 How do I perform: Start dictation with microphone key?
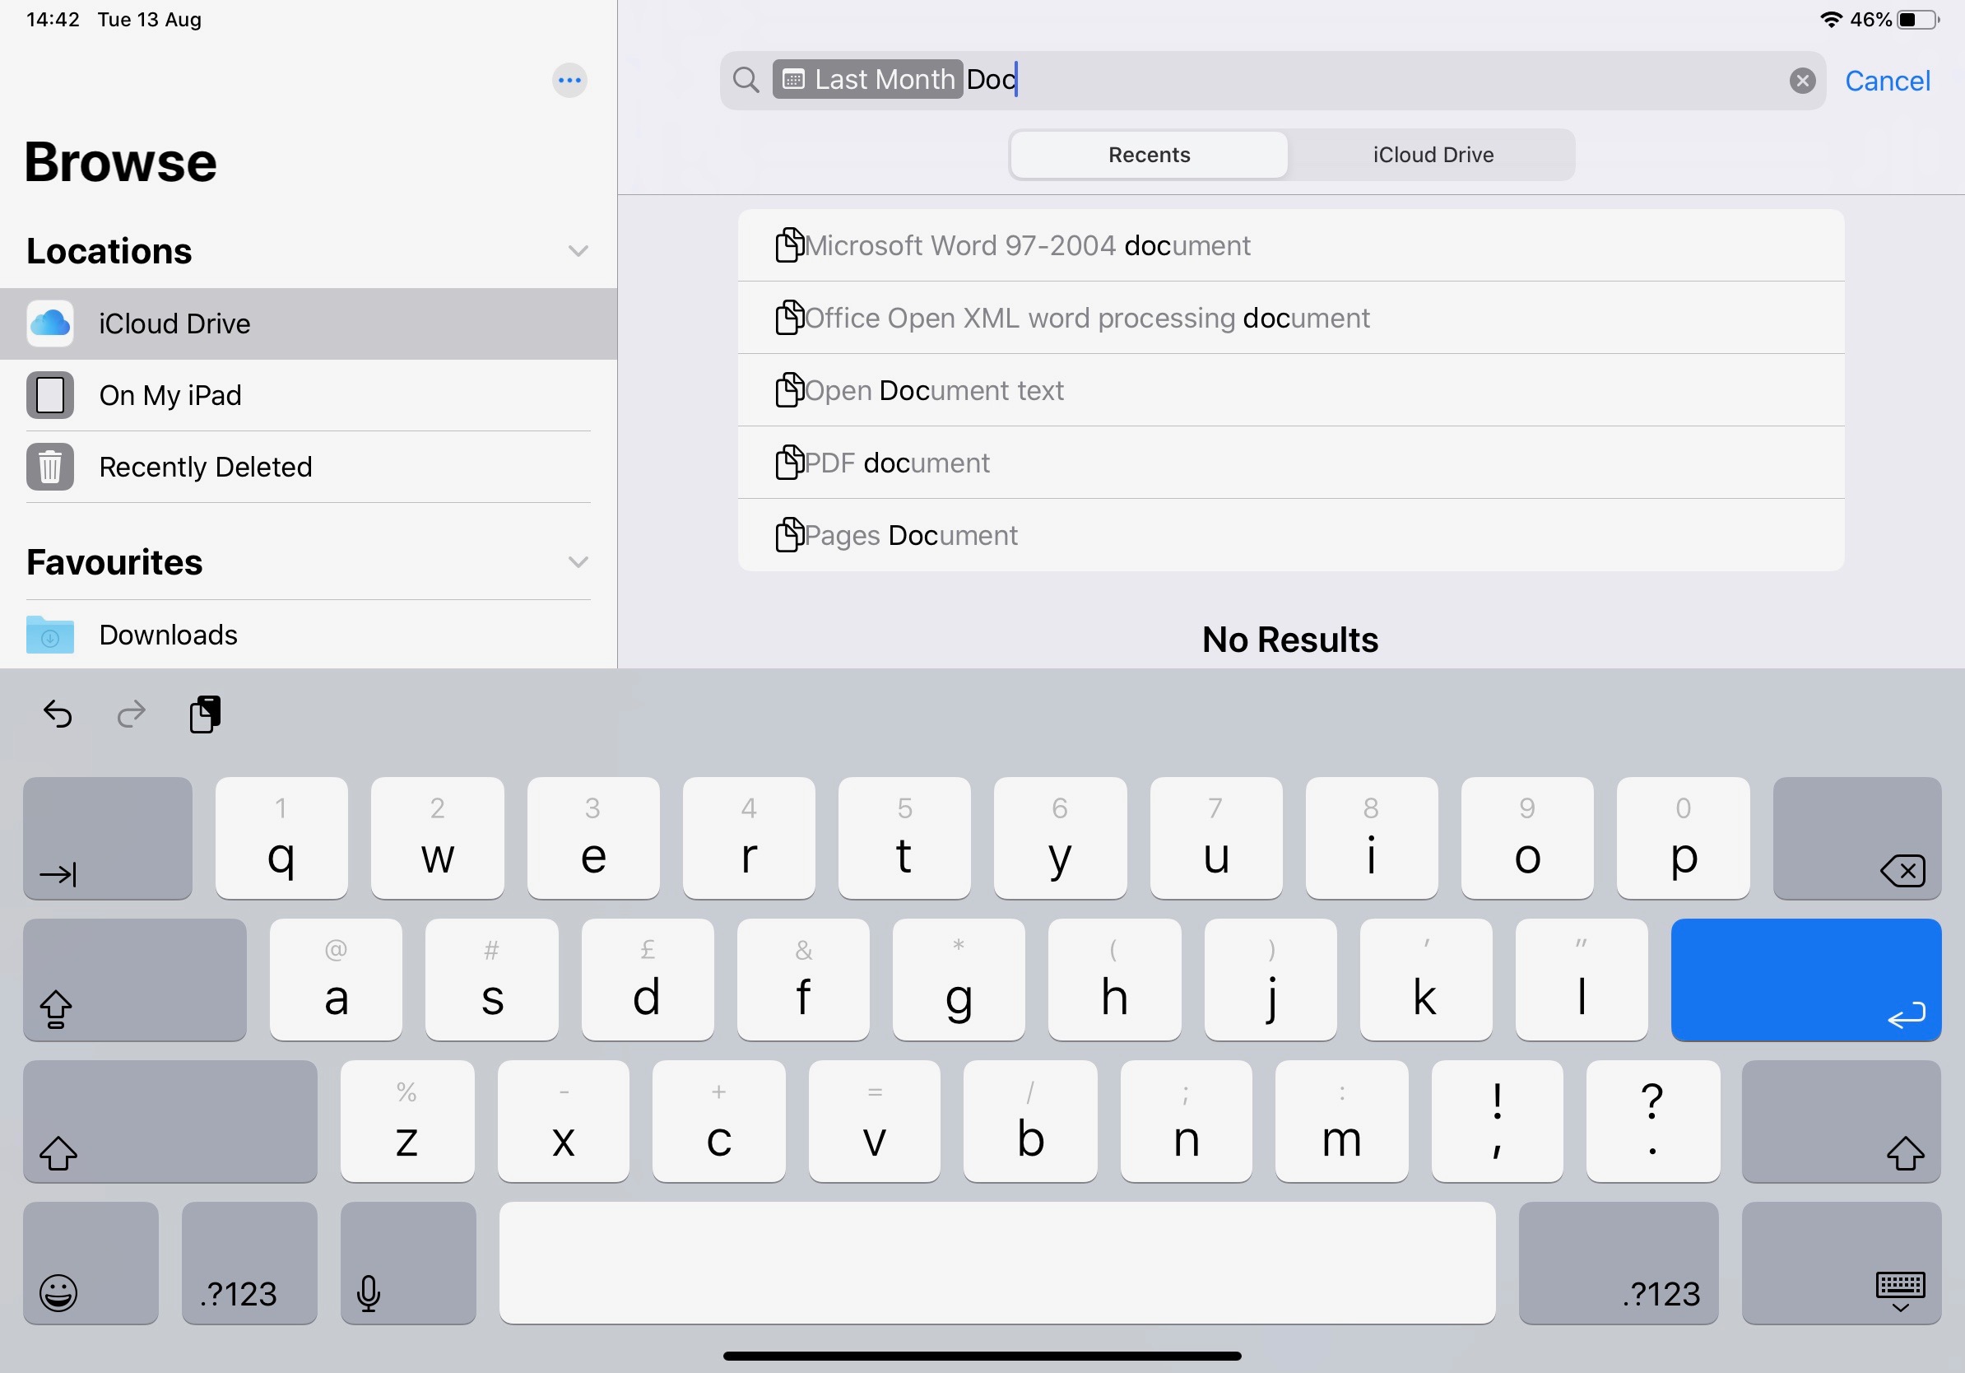click(x=407, y=1264)
